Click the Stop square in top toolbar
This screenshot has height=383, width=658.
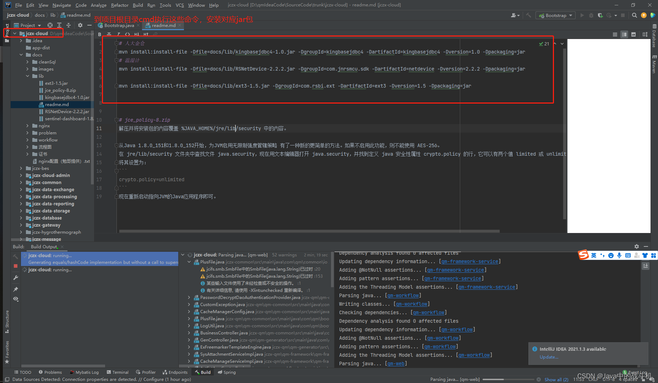(623, 15)
